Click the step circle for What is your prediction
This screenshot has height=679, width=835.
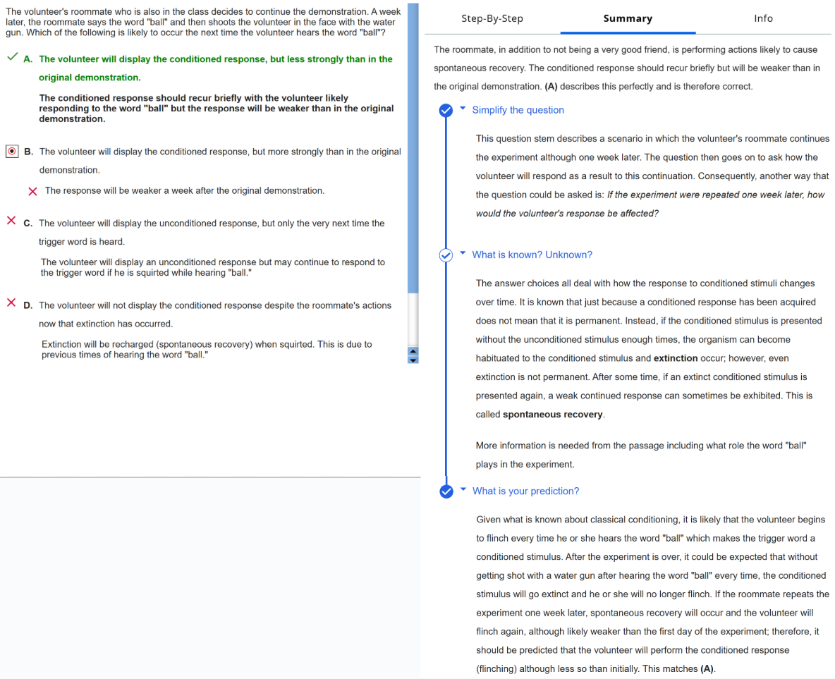[x=446, y=491]
